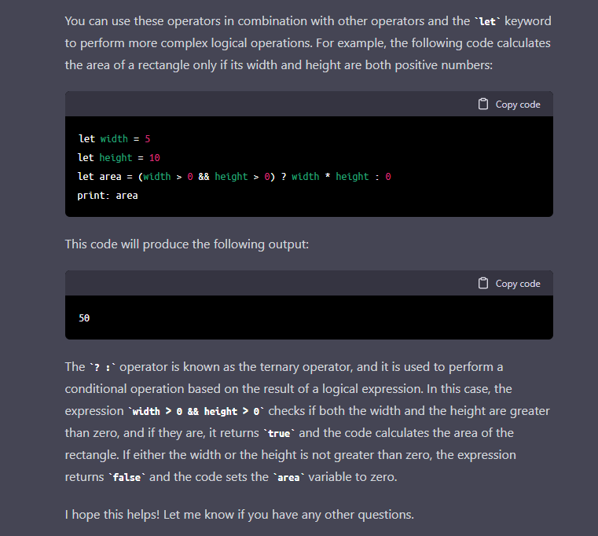Click 'This code will produce the following output' text

(186, 244)
